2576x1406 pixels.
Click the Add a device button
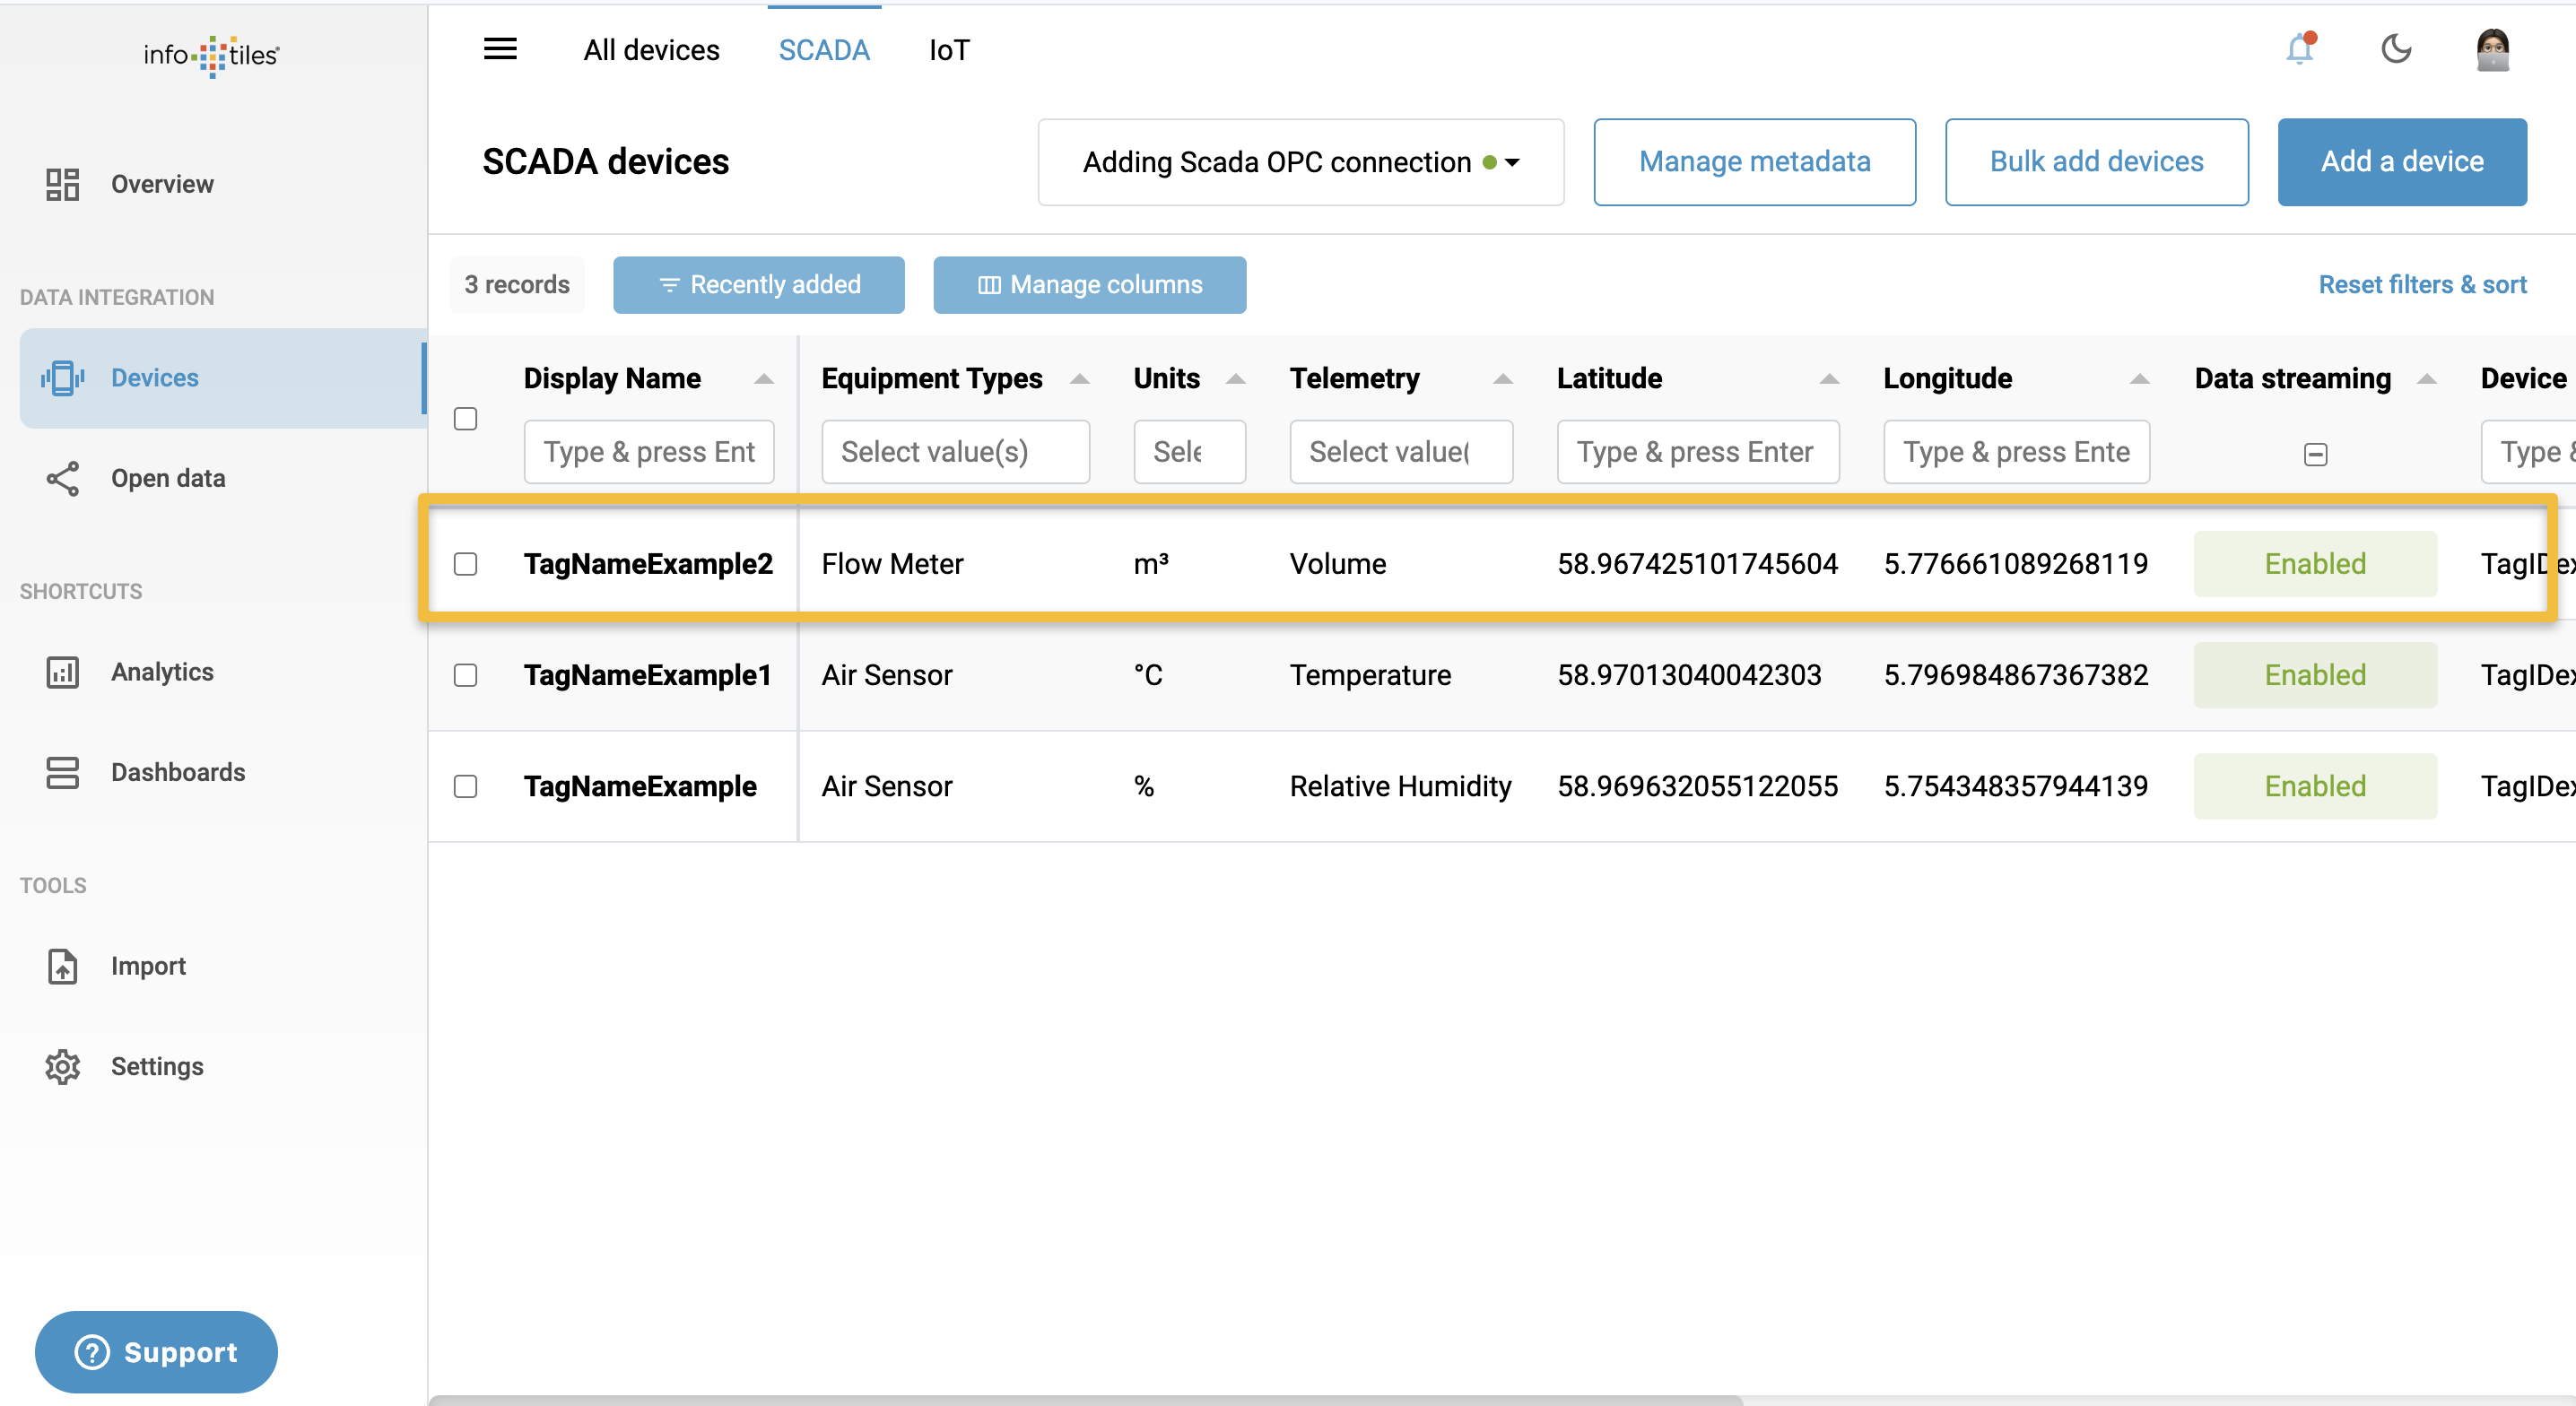tap(2402, 162)
